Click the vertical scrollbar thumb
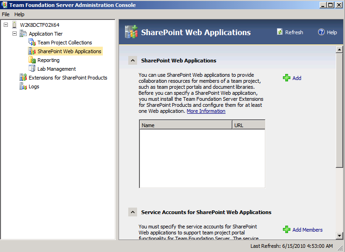This screenshot has width=345, height=252. click(339, 111)
